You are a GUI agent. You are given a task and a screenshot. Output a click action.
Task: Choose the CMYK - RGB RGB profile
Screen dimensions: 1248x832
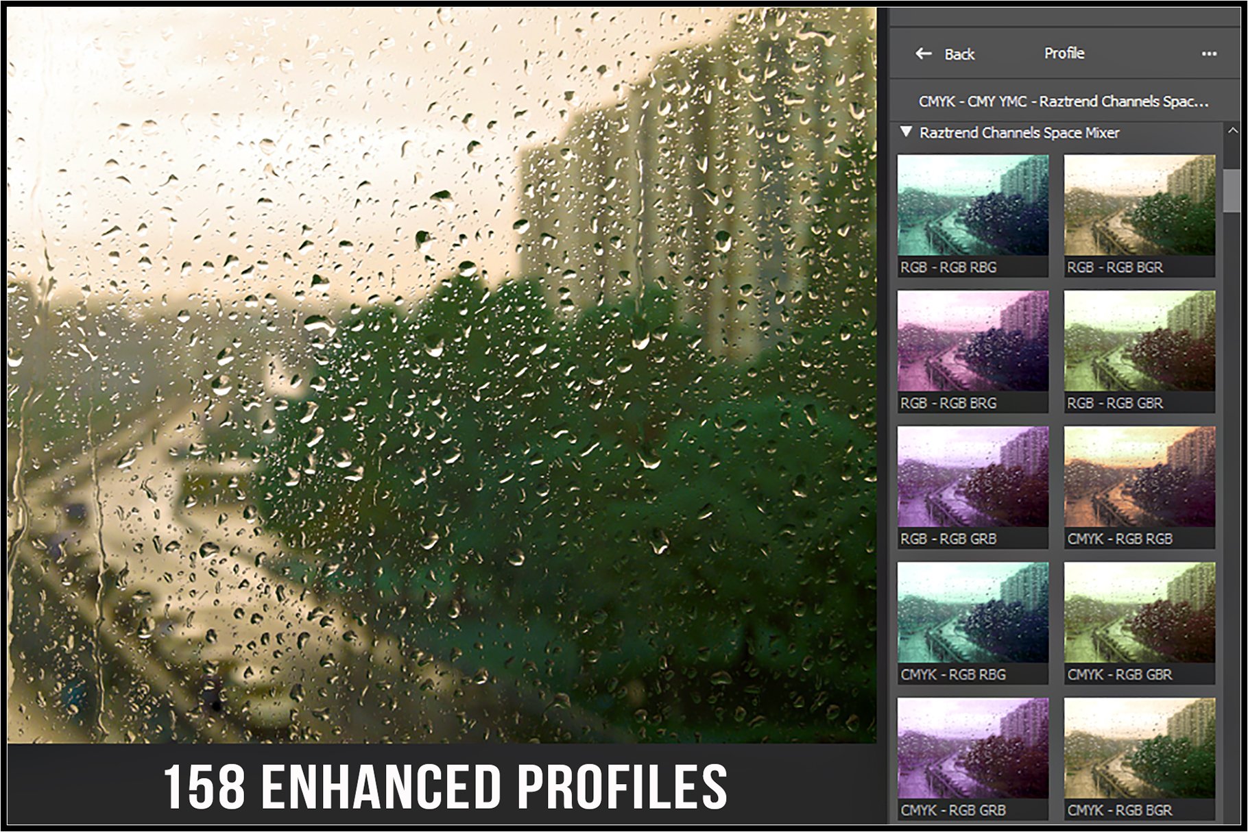[1140, 487]
